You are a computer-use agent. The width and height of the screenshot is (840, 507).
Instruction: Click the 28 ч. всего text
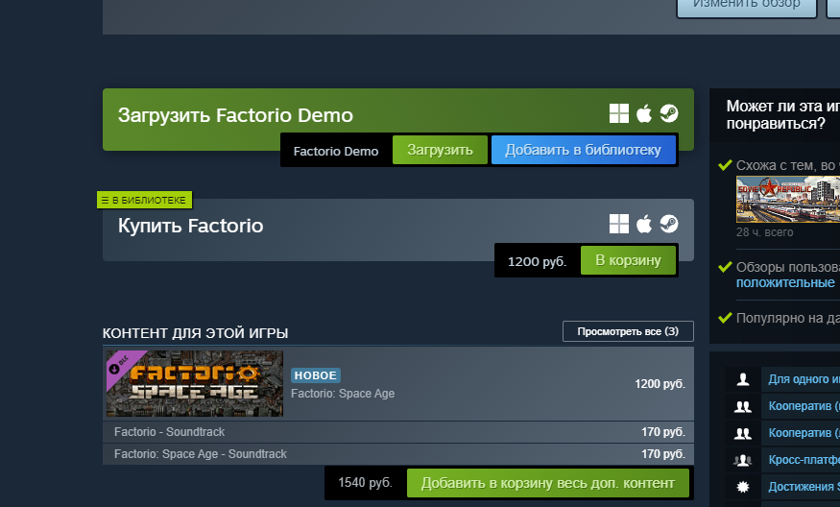(x=764, y=232)
